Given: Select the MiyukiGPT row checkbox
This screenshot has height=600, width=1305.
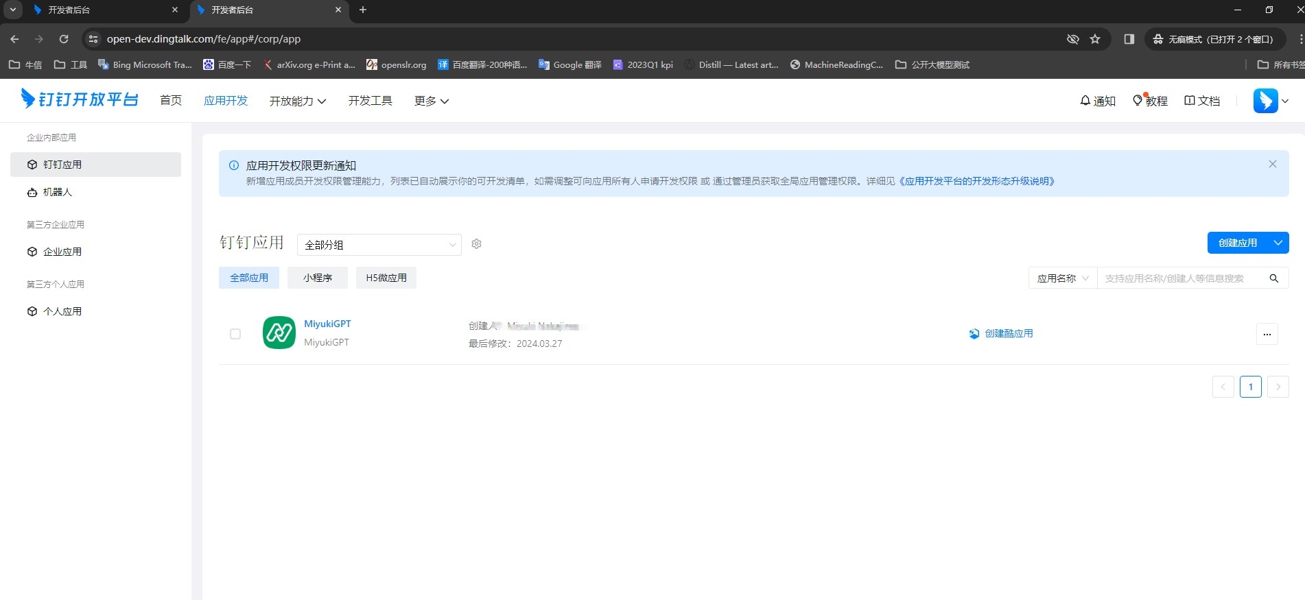Looking at the screenshot, I should [x=235, y=334].
